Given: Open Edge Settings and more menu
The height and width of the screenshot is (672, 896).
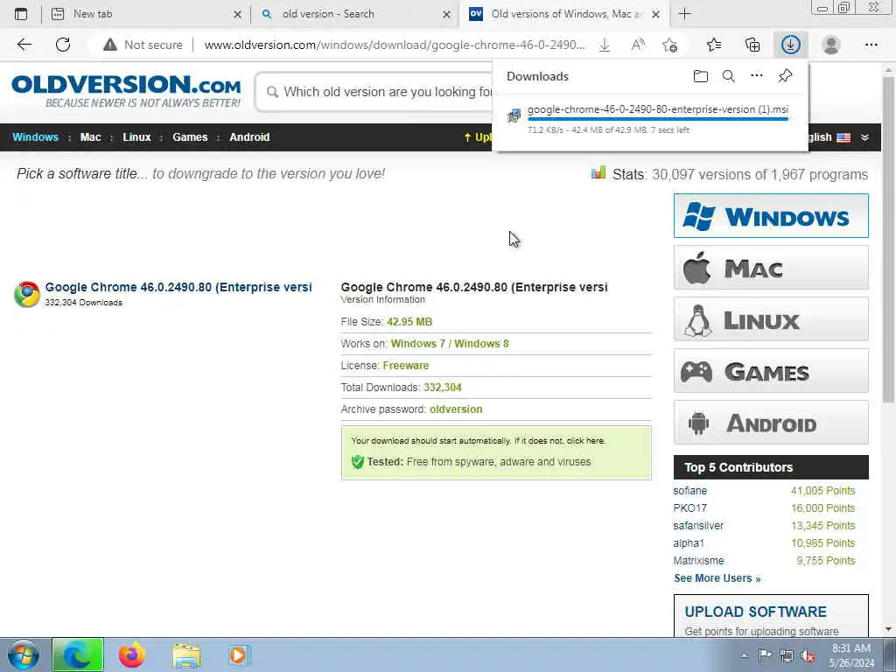Looking at the screenshot, I should [x=871, y=45].
